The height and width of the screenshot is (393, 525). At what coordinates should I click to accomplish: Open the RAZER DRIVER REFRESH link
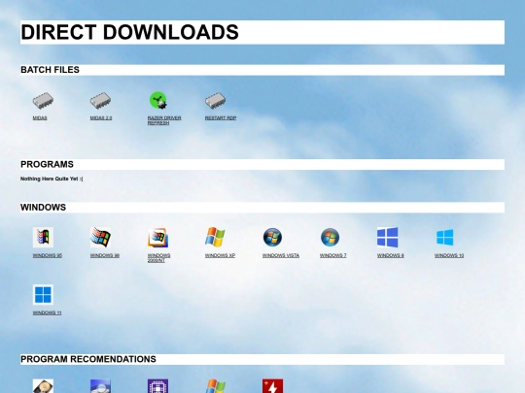164,120
